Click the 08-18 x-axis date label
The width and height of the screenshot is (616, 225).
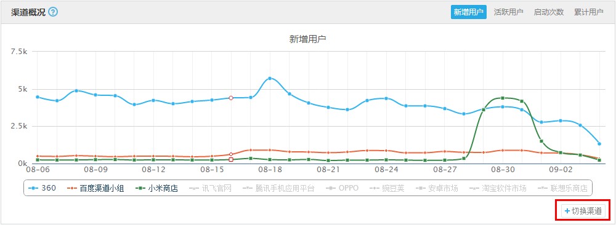(x=270, y=170)
